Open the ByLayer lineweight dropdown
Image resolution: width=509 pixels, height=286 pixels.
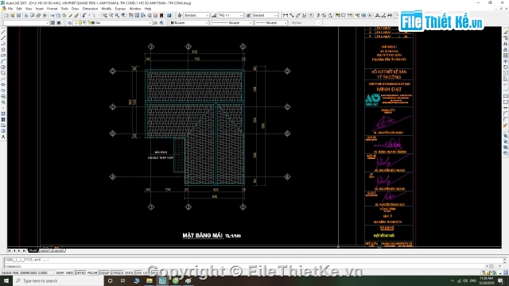[271, 23]
